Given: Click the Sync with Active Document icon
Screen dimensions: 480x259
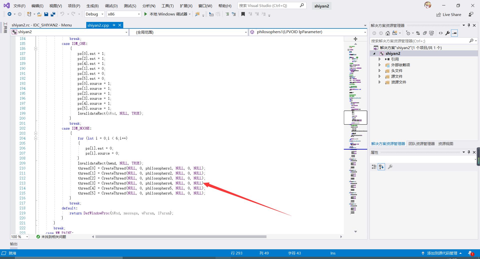Looking at the screenshot, I should [x=418, y=33].
